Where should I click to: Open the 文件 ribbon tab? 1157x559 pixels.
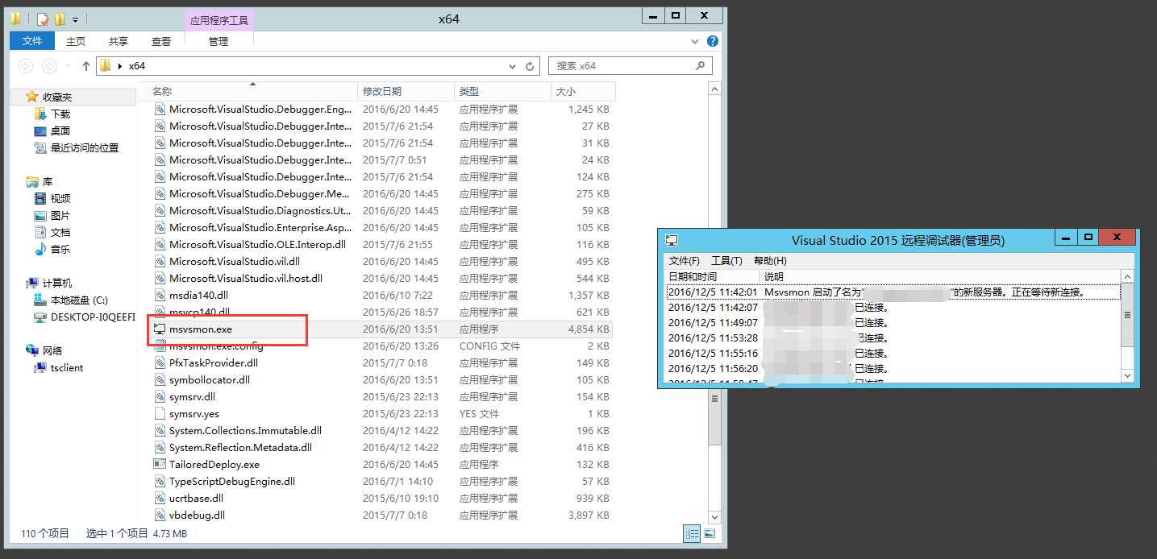click(x=32, y=41)
